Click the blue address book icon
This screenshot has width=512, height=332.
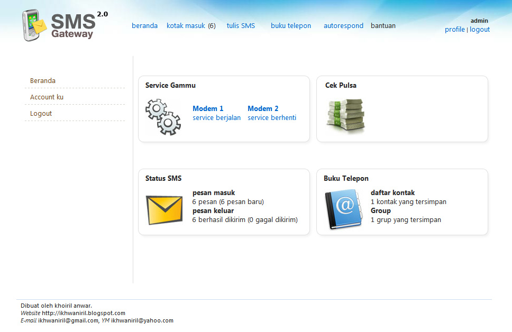(x=343, y=210)
